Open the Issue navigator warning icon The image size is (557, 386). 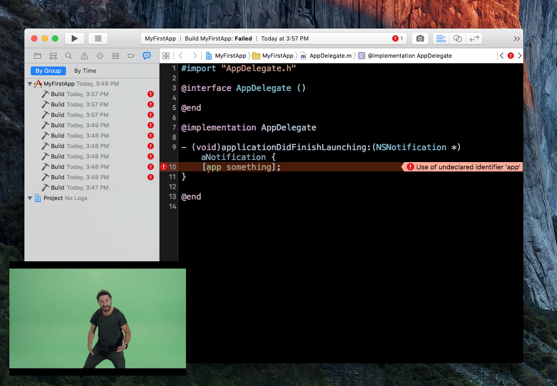click(84, 56)
